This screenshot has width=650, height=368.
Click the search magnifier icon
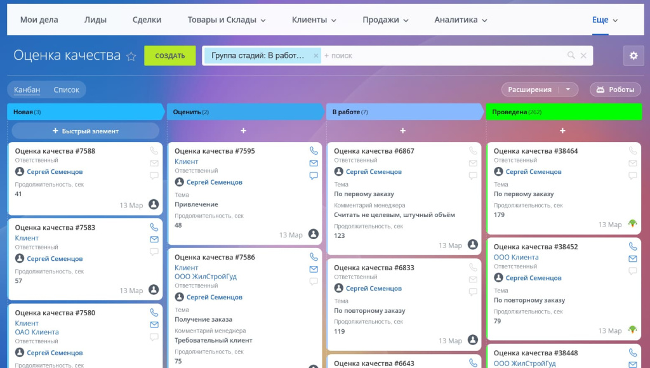click(x=571, y=56)
